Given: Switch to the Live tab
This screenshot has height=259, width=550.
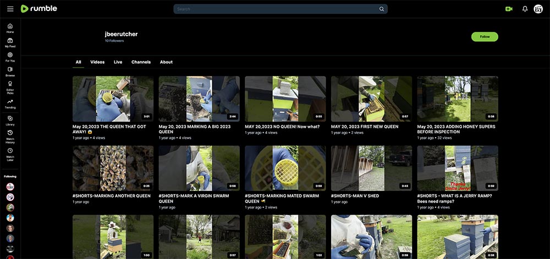Looking at the screenshot, I should click(118, 62).
